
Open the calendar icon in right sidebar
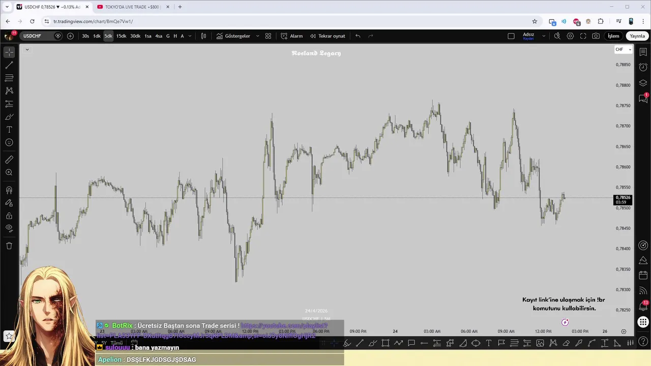click(x=643, y=276)
